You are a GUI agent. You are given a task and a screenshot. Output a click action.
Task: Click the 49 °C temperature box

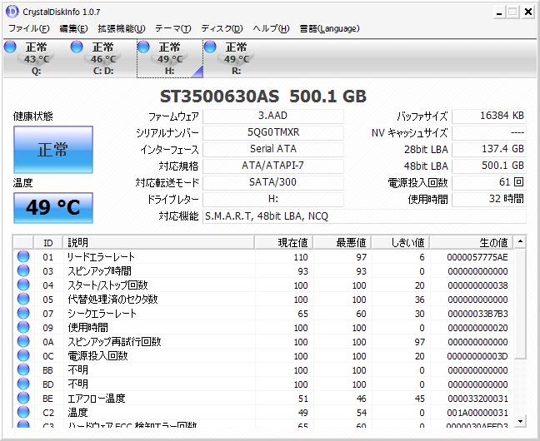click(53, 208)
